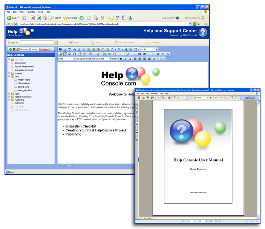Click IE Home icon in main window
Viewport: 265px width, 229px height.
(x=45, y=18)
